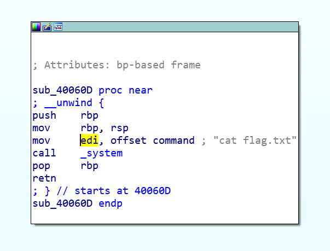Click rbp operand on the push line
The width and height of the screenshot is (330, 251).
coord(89,115)
